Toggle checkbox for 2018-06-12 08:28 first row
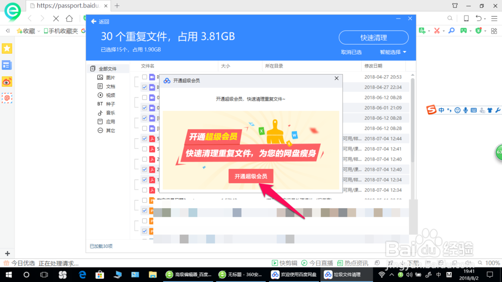 [x=145, y=97]
